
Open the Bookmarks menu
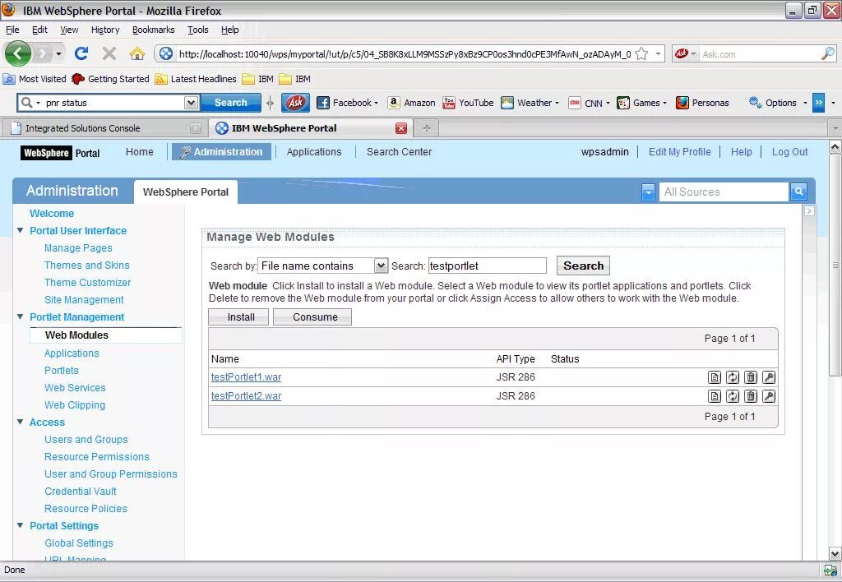coord(154,30)
